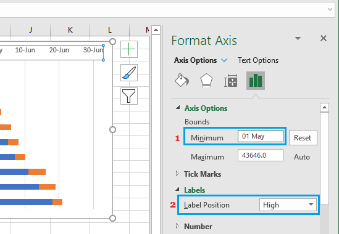Select Effects pentagon icon

[x=206, y=81]
